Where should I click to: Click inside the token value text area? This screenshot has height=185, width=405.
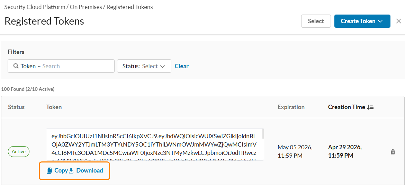[154, 144]
